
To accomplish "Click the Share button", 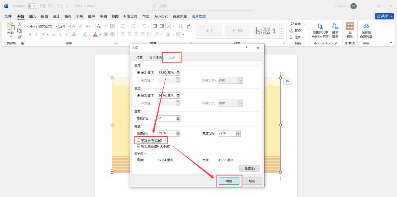I will coord(385,16).
